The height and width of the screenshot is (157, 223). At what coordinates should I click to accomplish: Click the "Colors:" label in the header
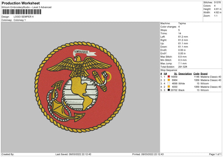(207, 6)
